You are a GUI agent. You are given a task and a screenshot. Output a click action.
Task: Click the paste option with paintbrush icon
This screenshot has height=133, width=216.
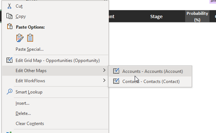point(20,38)
